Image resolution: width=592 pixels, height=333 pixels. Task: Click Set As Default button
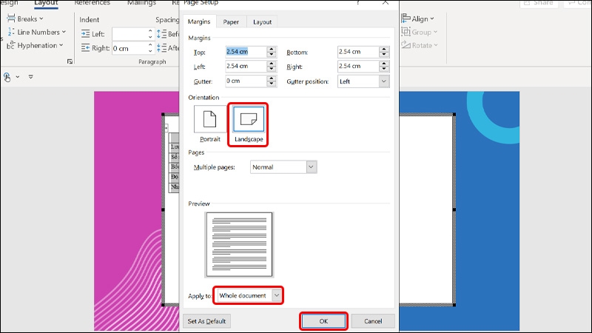coord(206,321)
